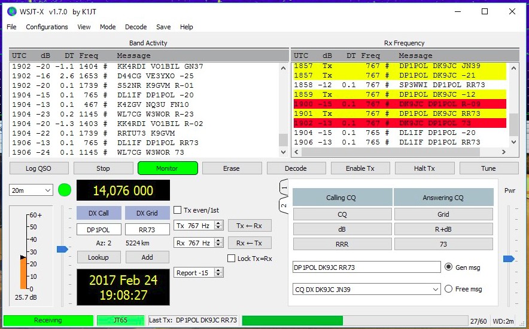Open the Save menu
Viewport: 529px width, 329px height.
pyautogui.click(x=163, y=27)
